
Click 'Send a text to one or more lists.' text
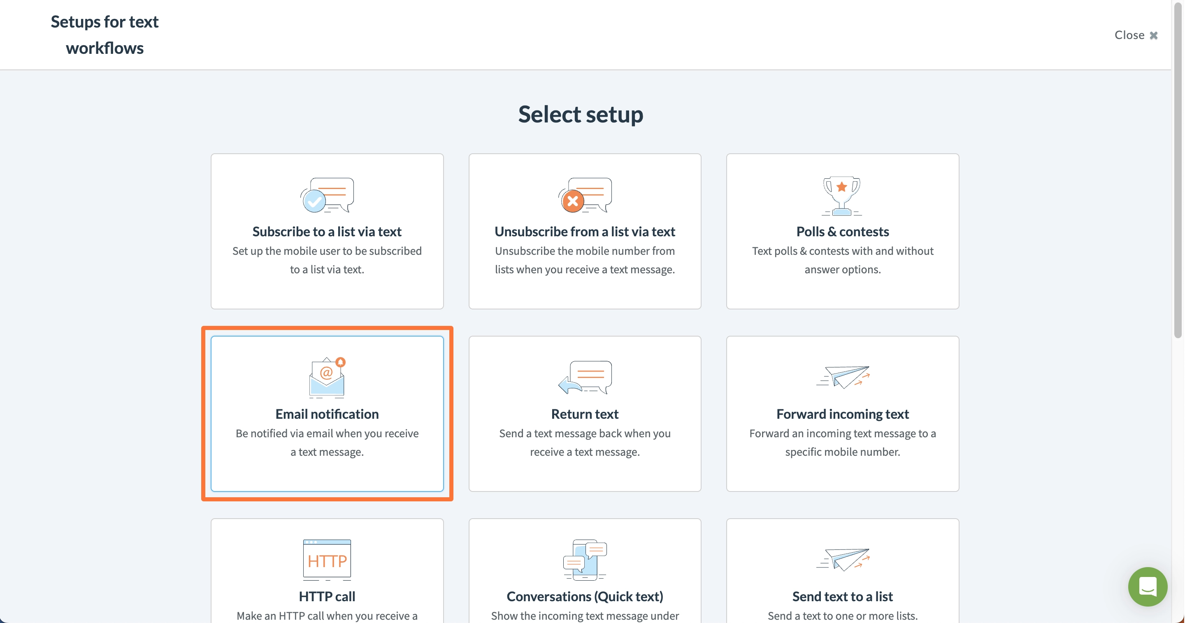(843, 616)
